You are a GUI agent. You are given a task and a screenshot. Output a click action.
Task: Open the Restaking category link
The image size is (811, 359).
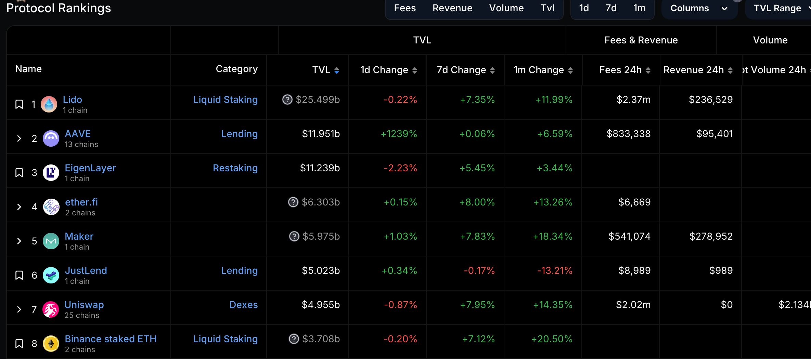(235, 168)
